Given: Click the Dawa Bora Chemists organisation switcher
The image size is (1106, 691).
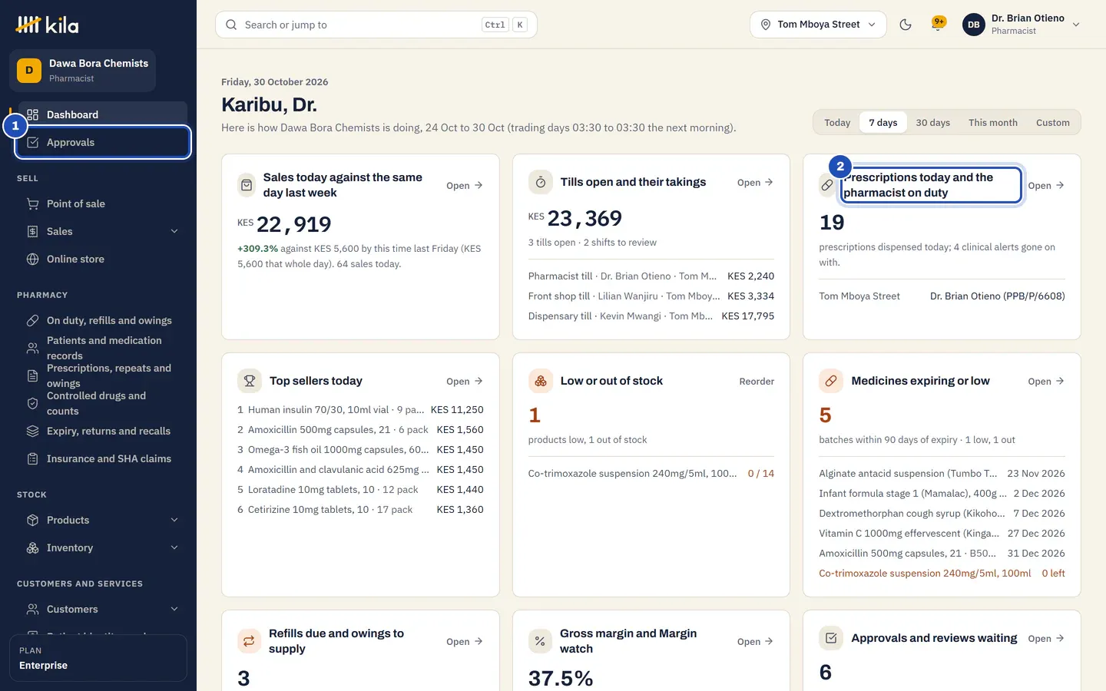Looking at the screenshot, I should [x=83, y=71].
